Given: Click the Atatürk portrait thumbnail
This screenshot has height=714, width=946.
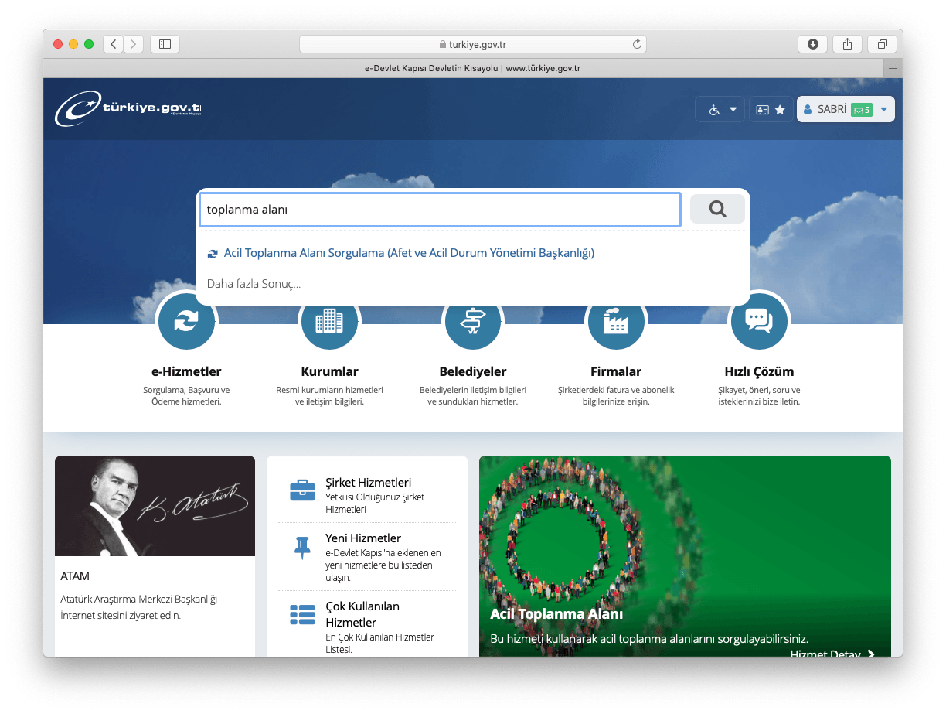Looking at the screenshot, I should point(155,506).
